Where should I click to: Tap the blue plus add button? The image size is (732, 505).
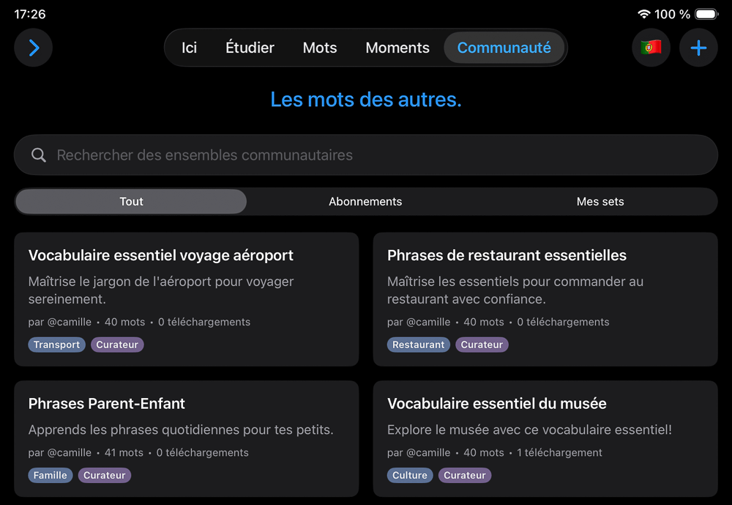pos(698,48)
